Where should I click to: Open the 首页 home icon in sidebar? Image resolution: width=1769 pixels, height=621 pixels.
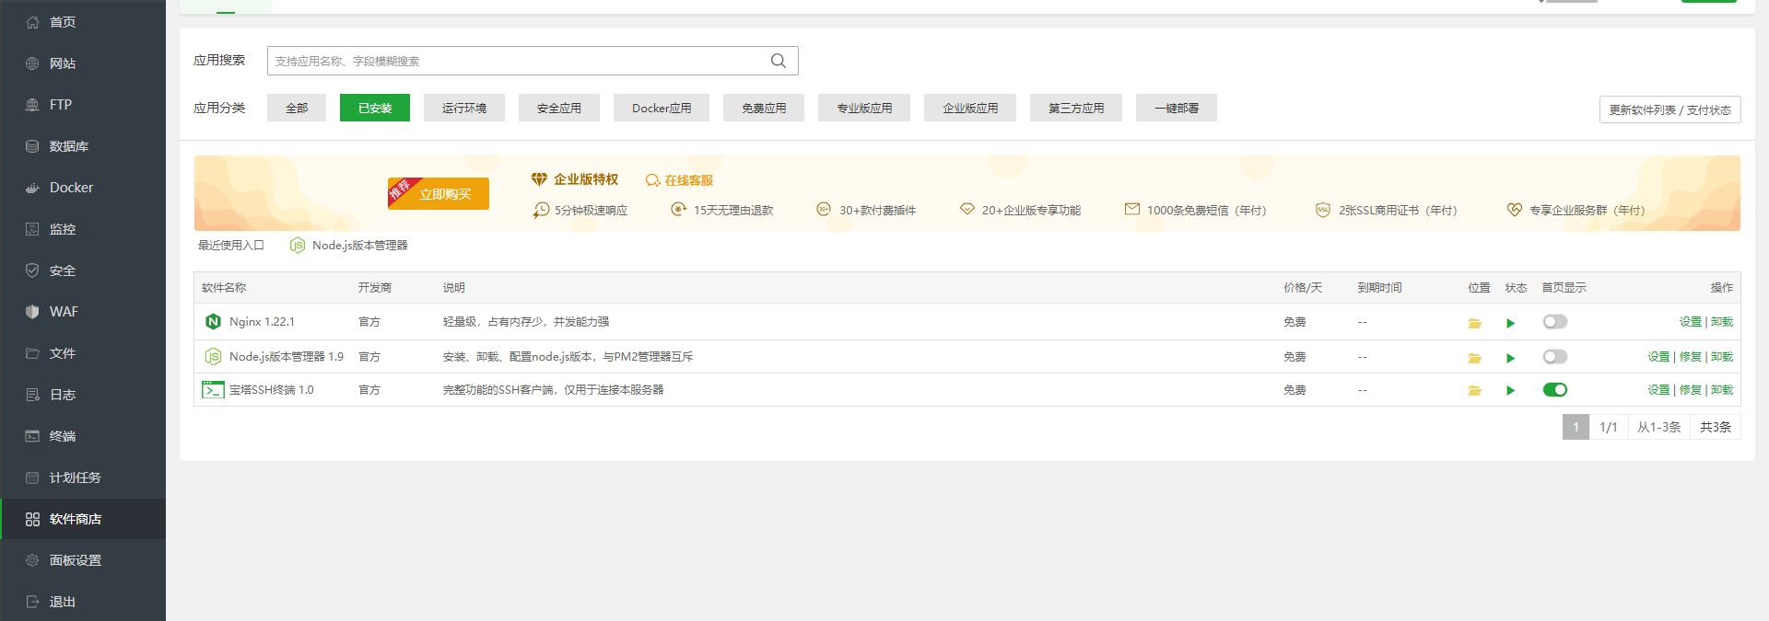click(x=32, y=22)
